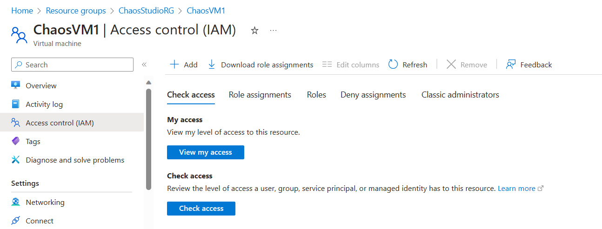Switch to the Roles tab
This screenshot has height=229, width=602.
(316, 95)
